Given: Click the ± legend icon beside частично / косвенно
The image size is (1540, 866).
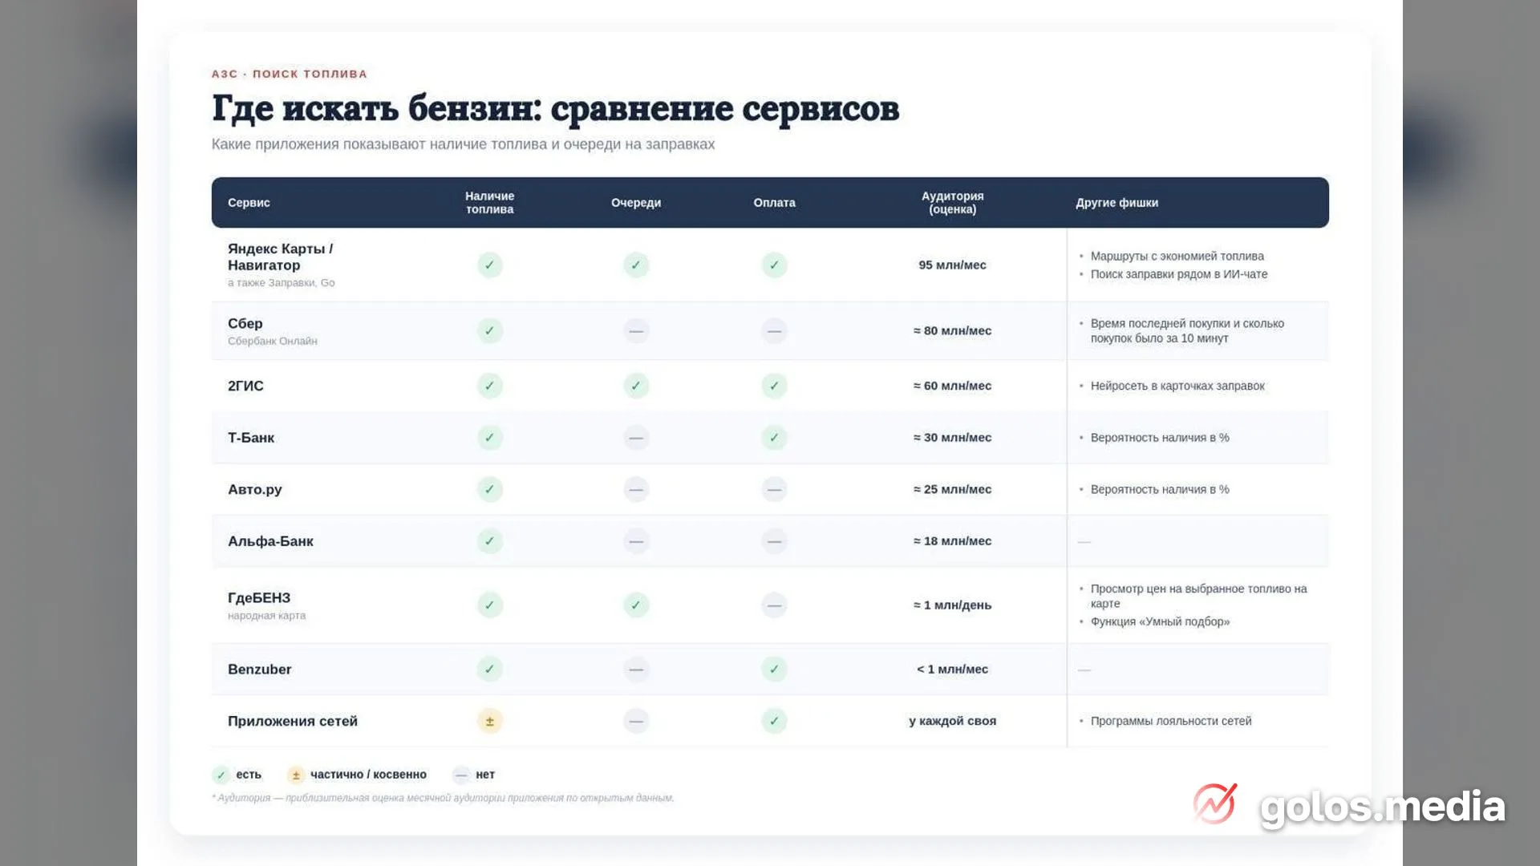Looking at the screenshot, I should 295,775.
